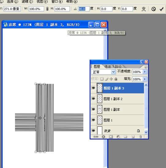Toggle visibility of the 背景 layer
This screenshot has height=168, width=166.
coord(93,131)
